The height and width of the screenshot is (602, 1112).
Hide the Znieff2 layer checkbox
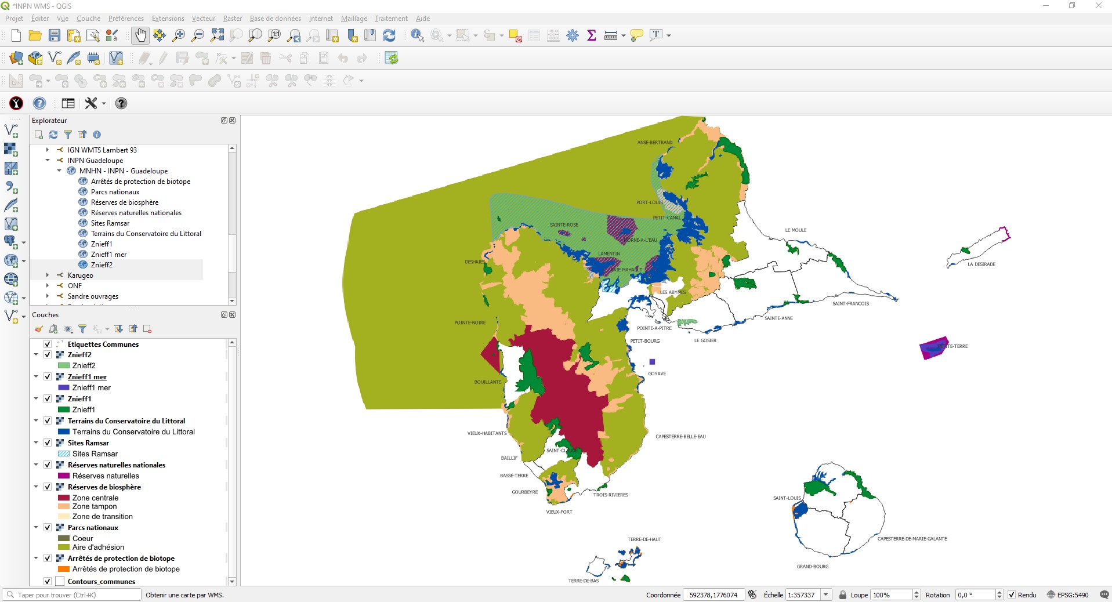pos(48,355)
